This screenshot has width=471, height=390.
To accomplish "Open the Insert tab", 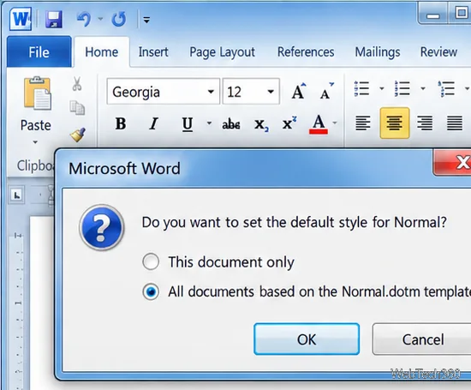I will pos(153,52).
